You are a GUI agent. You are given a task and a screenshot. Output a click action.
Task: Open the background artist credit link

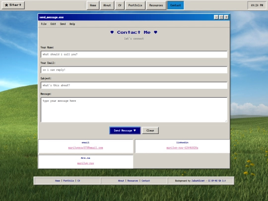(198, 181)
